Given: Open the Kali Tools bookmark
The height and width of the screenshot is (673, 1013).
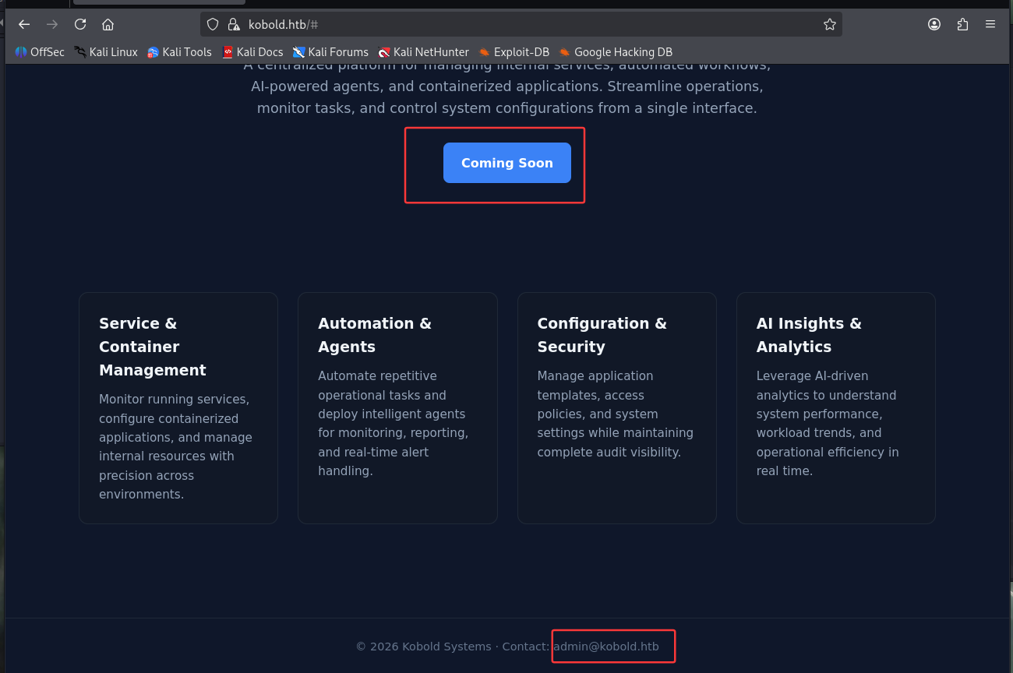Looking at the screenshot, I should pyautogui.click(x=179, y=52).
